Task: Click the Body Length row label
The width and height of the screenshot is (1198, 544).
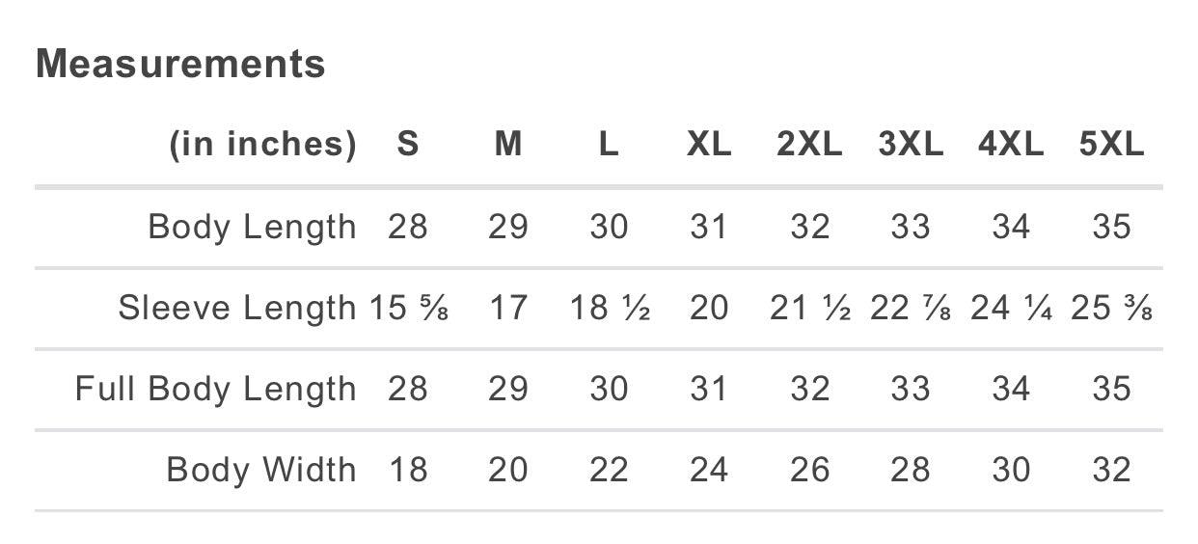Action: click(x=252, y=228)
